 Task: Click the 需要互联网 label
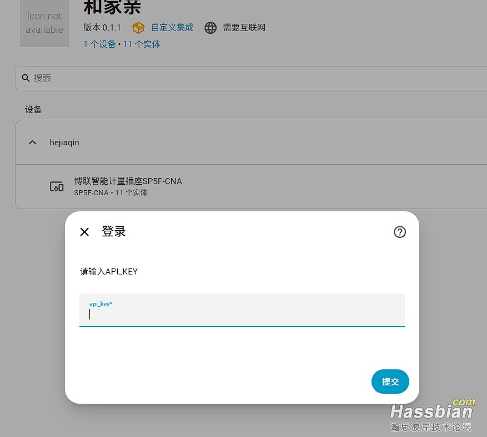pos(244,28)
